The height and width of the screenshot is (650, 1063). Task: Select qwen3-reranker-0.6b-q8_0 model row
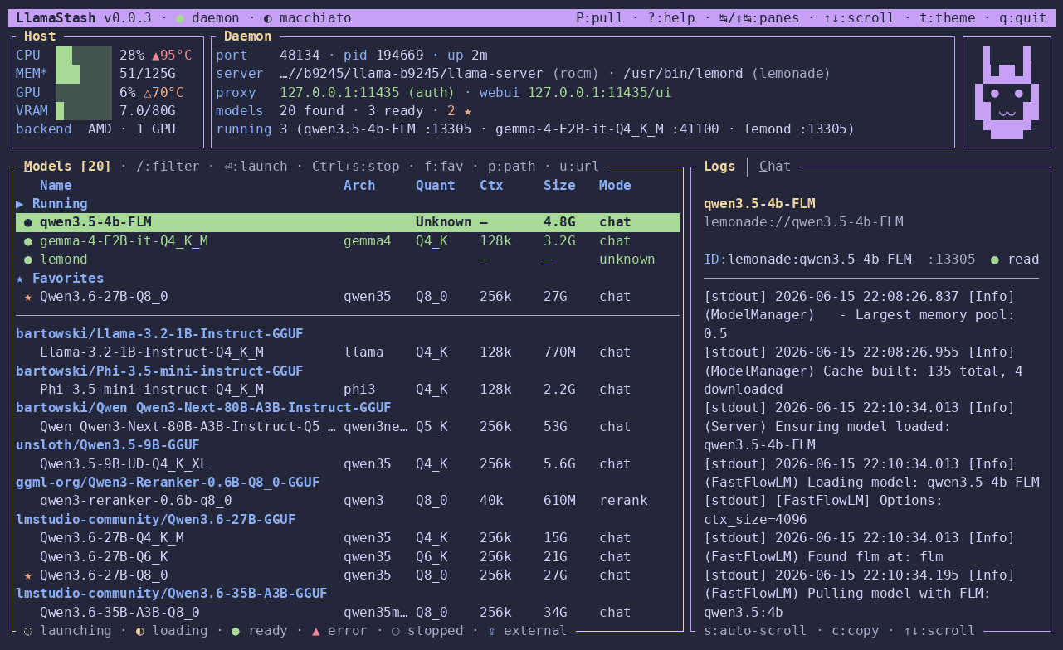(347, 501)
